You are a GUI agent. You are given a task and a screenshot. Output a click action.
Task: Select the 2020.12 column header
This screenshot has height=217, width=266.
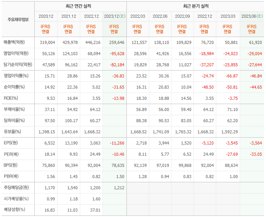(46, 16)
